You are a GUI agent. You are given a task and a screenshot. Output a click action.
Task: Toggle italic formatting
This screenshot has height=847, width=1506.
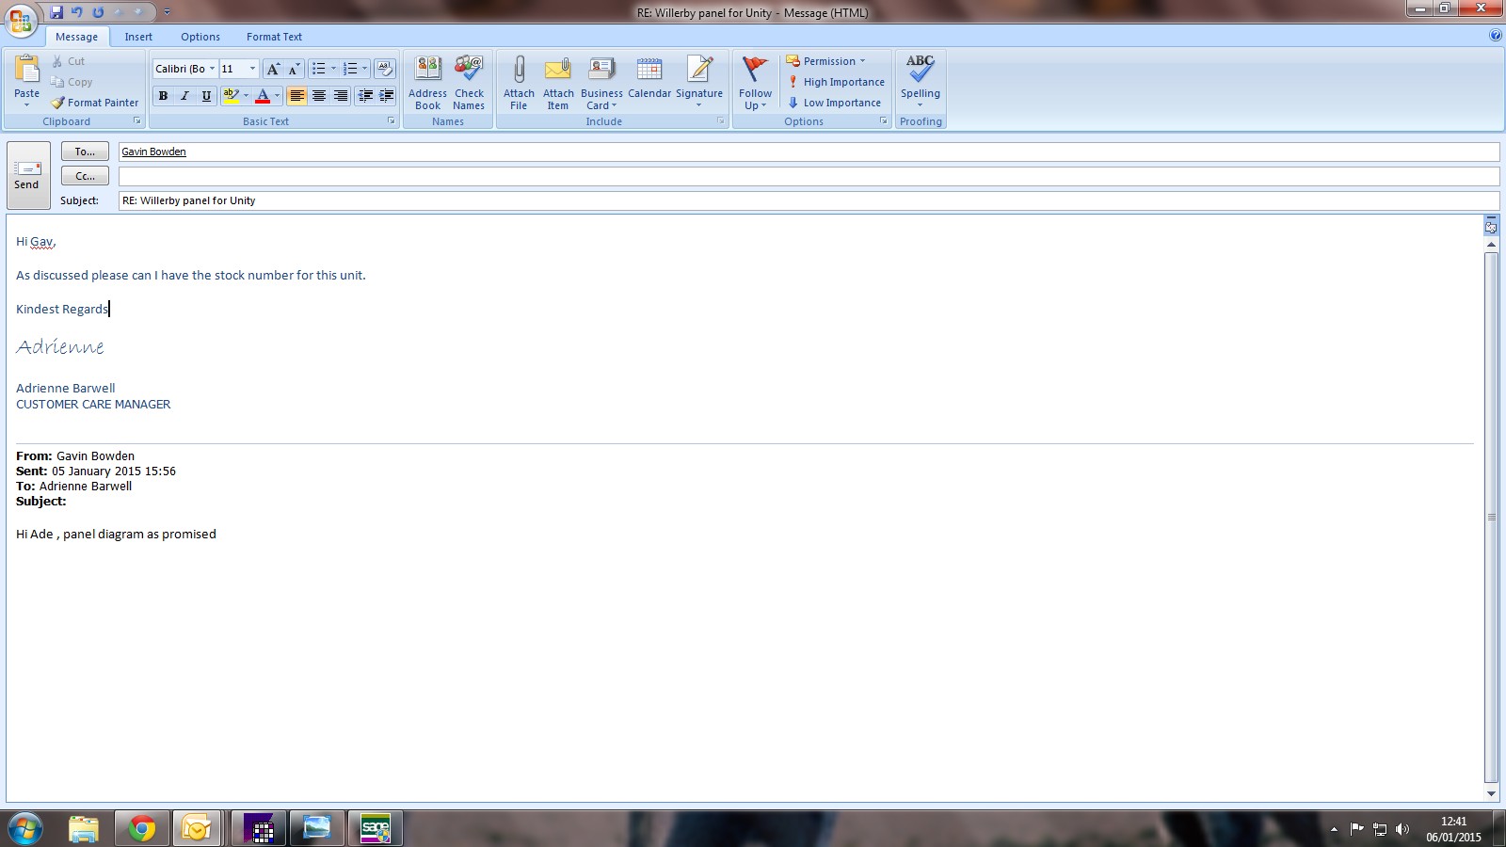(184, 96)
